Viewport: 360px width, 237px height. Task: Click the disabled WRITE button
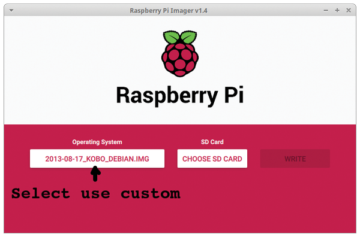(295, 159)
